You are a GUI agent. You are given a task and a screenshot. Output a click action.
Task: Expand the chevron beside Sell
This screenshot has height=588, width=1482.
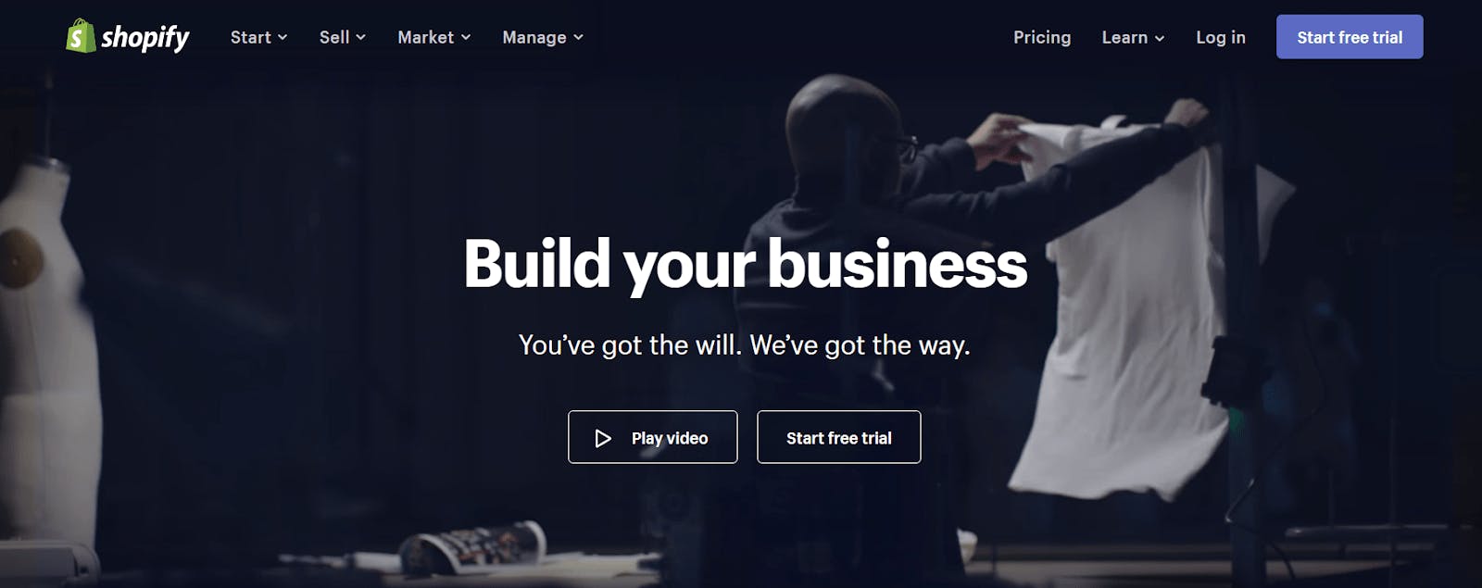click(x=361, y=37)
